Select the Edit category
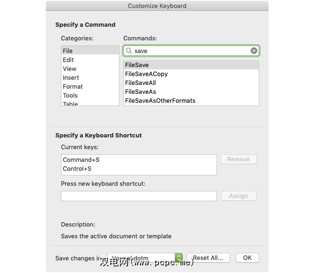314x273 pixels. 68,60
